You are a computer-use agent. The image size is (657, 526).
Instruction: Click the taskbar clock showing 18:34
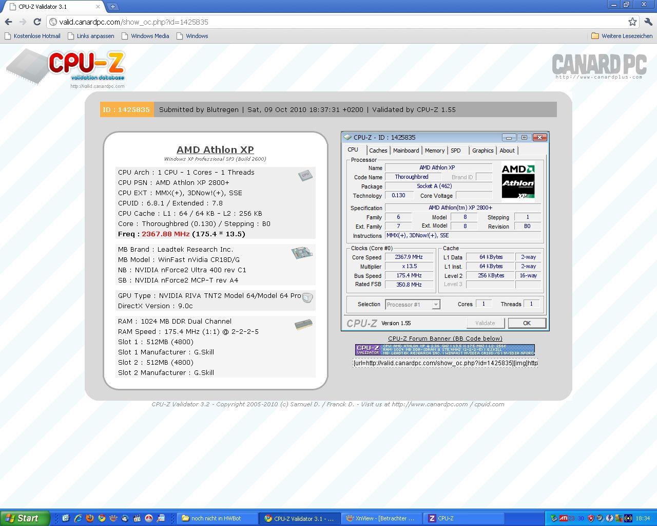click(x=643, y=518)
